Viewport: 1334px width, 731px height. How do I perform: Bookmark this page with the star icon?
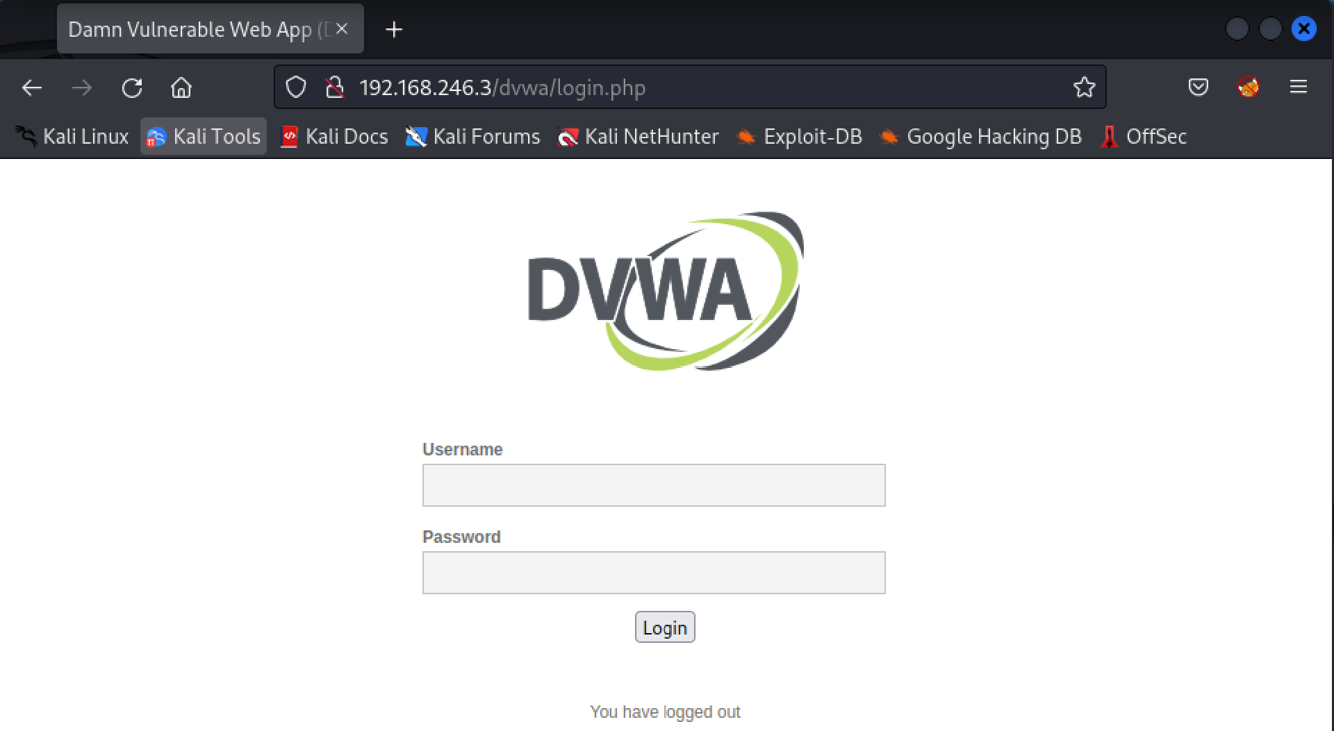(1084, 87)
